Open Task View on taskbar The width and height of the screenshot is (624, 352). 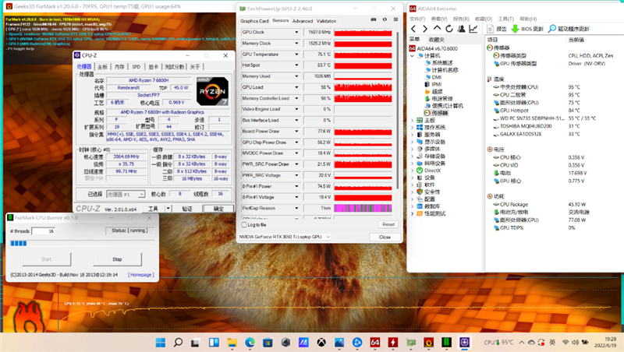click(x=195, y=342)
